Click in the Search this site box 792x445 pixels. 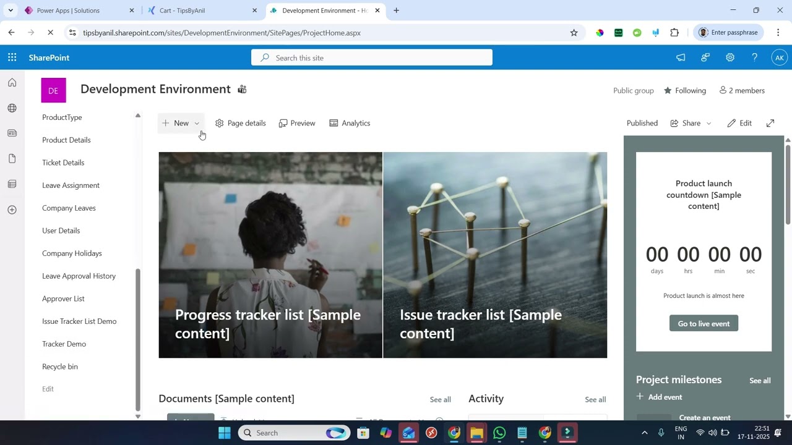click(x=372, y=57)
